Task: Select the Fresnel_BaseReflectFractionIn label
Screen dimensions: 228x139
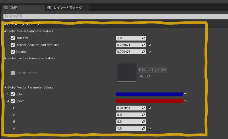Action: pos(37,45)
